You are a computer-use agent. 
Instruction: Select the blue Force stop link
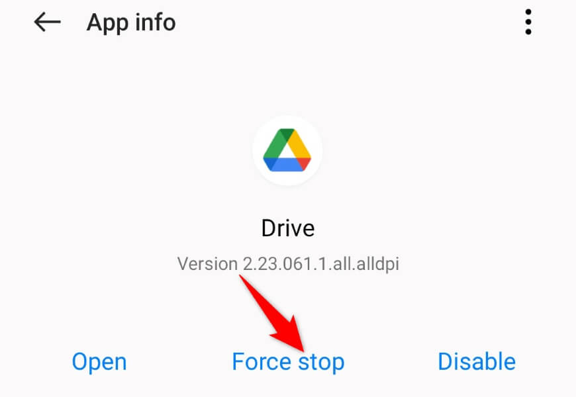pyautogui.click(x=288, y=362)
